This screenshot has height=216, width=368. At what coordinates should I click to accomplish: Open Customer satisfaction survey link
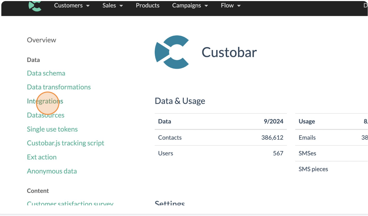[x=70, y=203]
